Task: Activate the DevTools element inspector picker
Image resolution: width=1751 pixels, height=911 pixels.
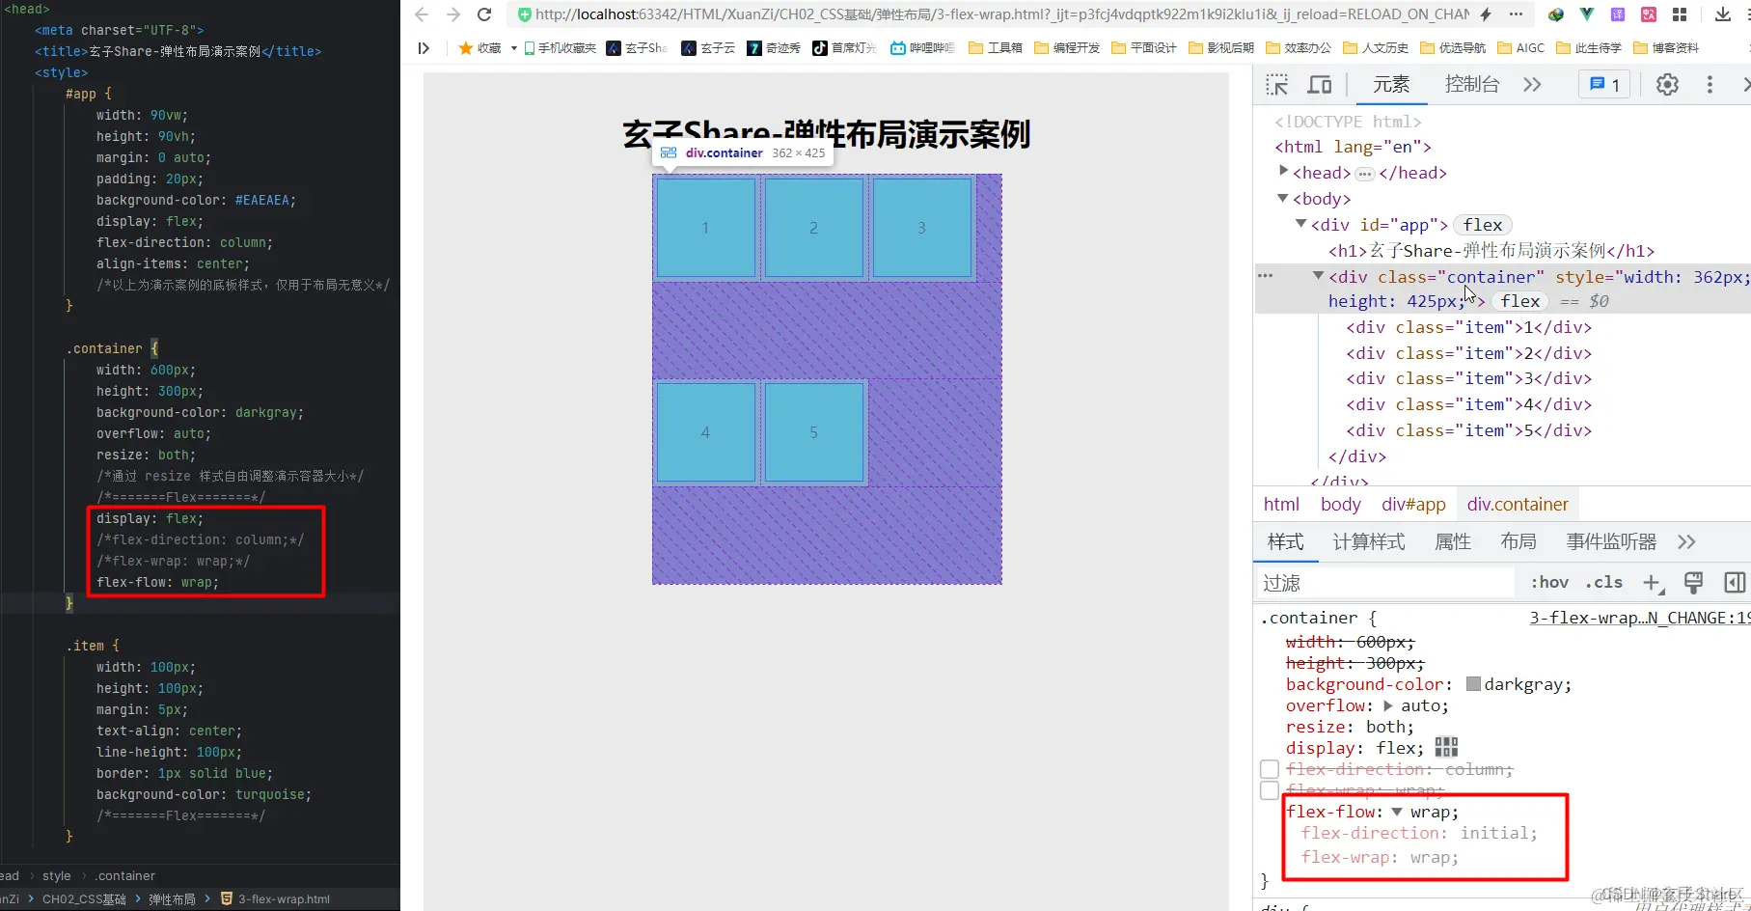Action: 1277,85
